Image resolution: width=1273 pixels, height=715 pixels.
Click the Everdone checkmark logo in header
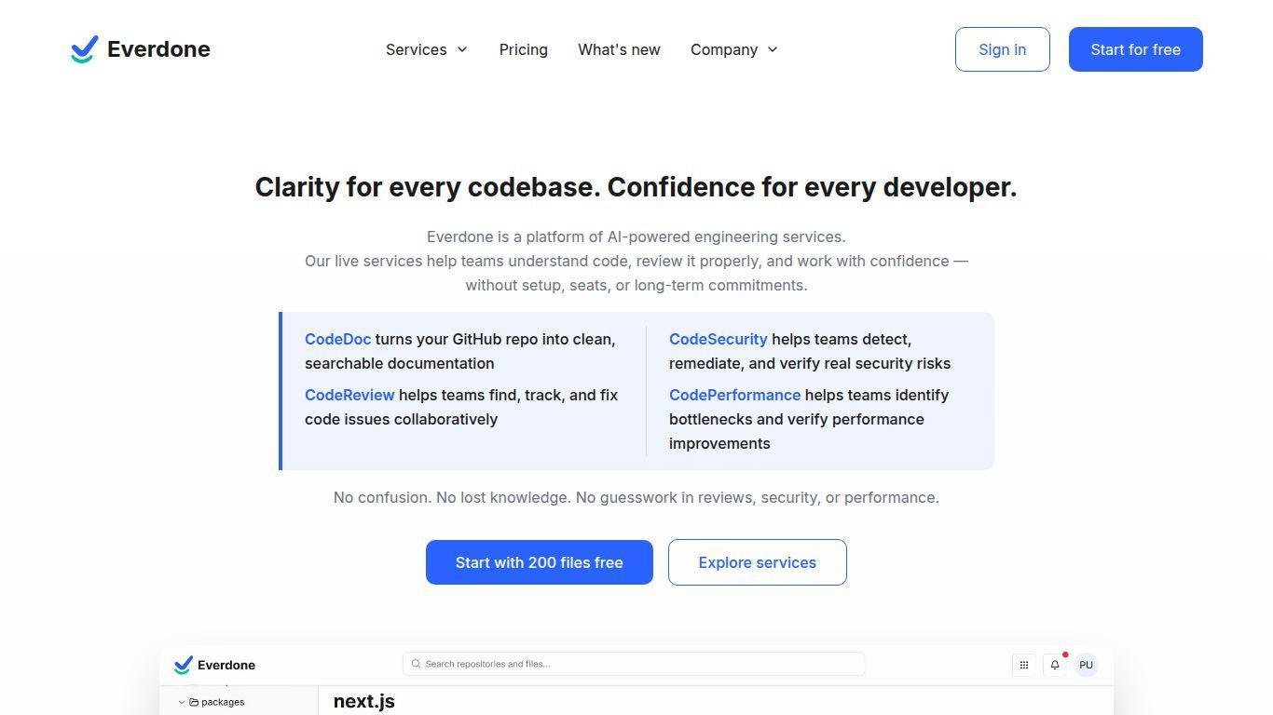point(84,49)
